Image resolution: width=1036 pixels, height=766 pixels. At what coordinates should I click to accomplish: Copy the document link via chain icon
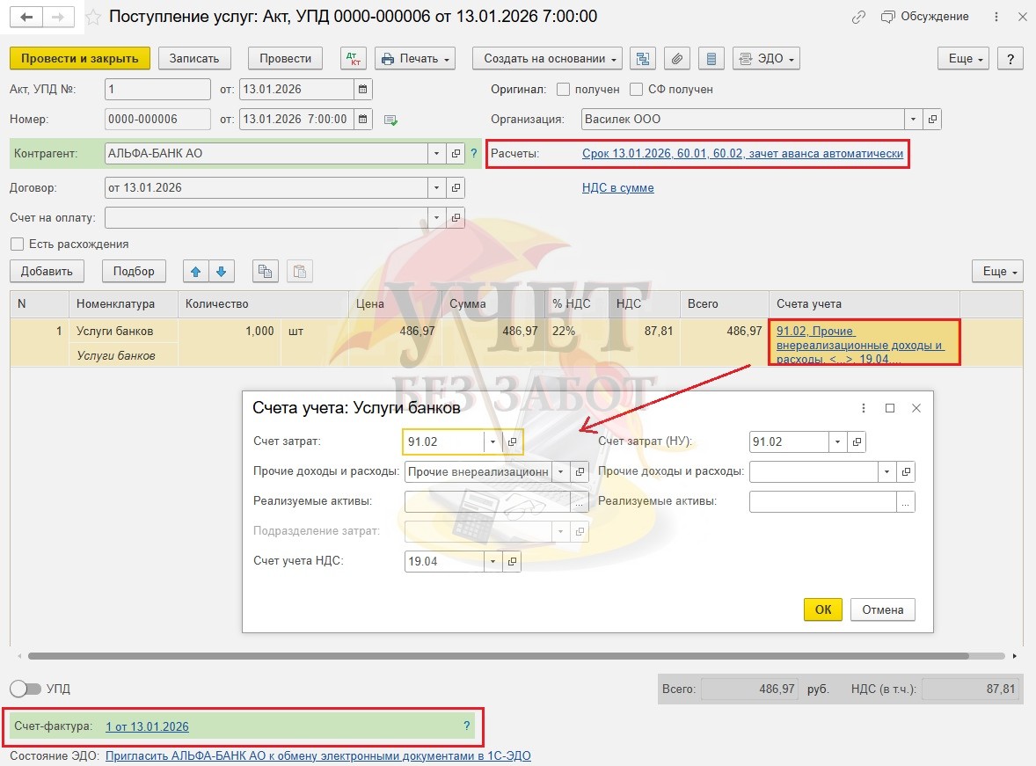coord(859,18)
